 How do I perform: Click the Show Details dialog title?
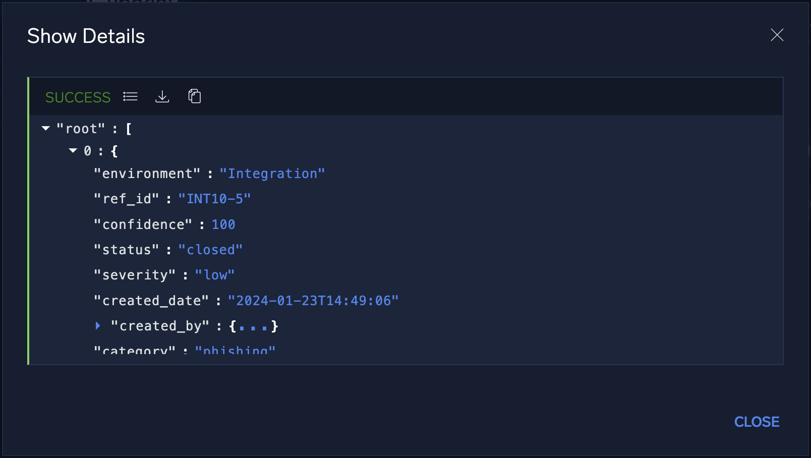(x=86, y=36)
